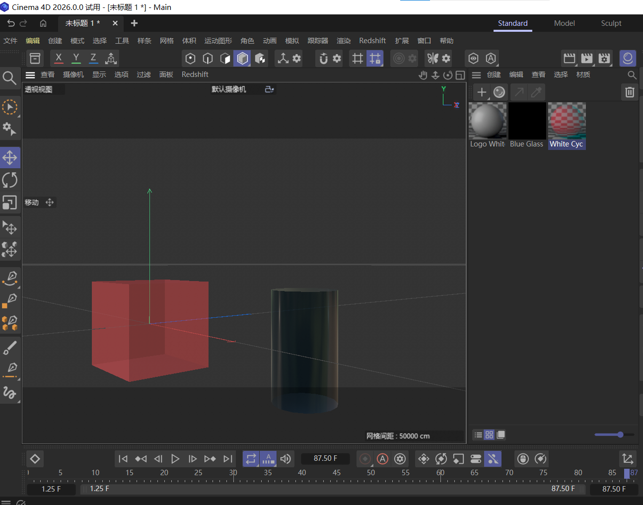Enable Autokey recording in the timeline
Screen dimensions: 643x505
click(382, 458)
